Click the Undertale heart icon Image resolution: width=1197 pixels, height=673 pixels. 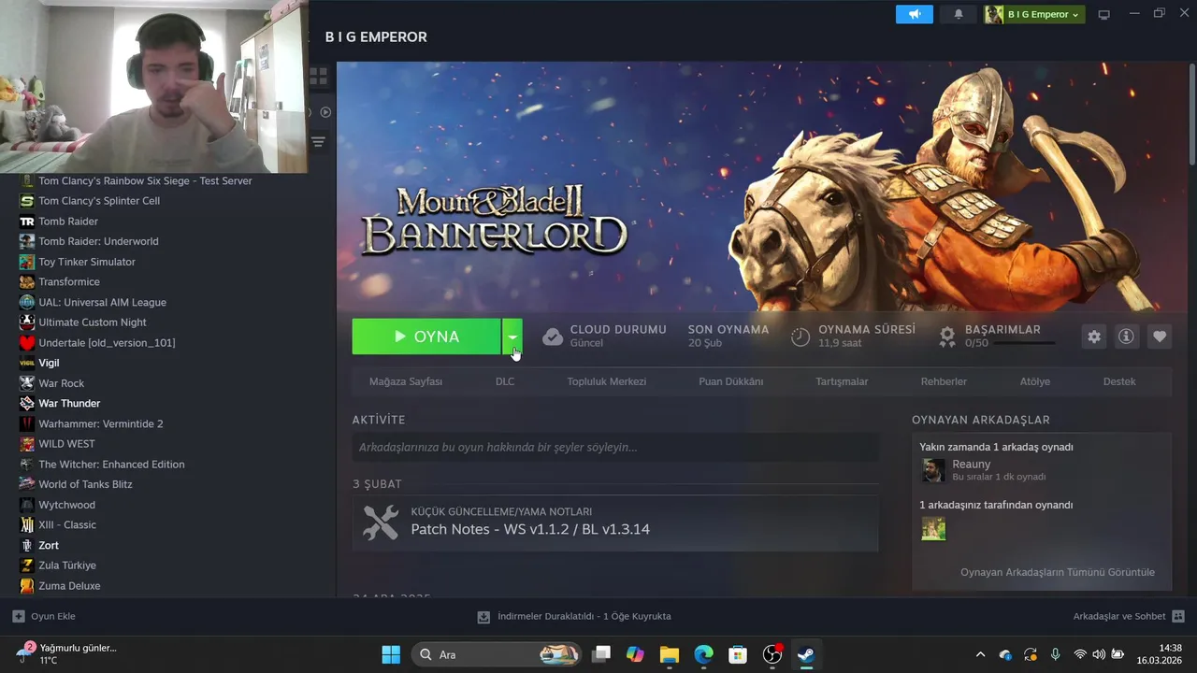[27, 342]
